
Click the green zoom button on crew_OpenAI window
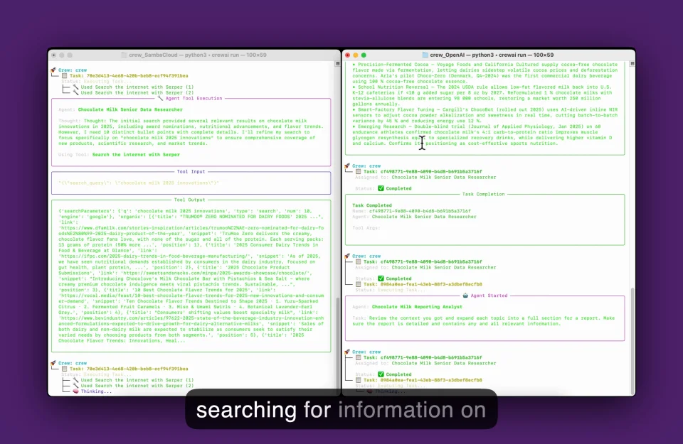coord(364,55)
